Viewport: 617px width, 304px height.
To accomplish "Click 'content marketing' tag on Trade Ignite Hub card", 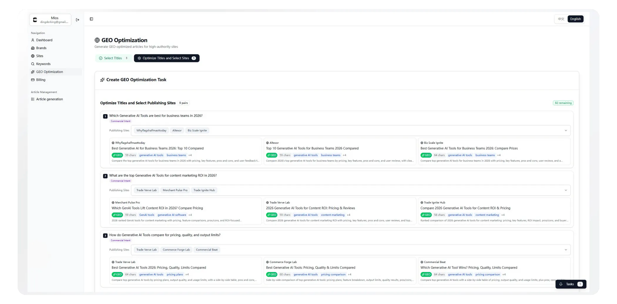I will 487,215.
